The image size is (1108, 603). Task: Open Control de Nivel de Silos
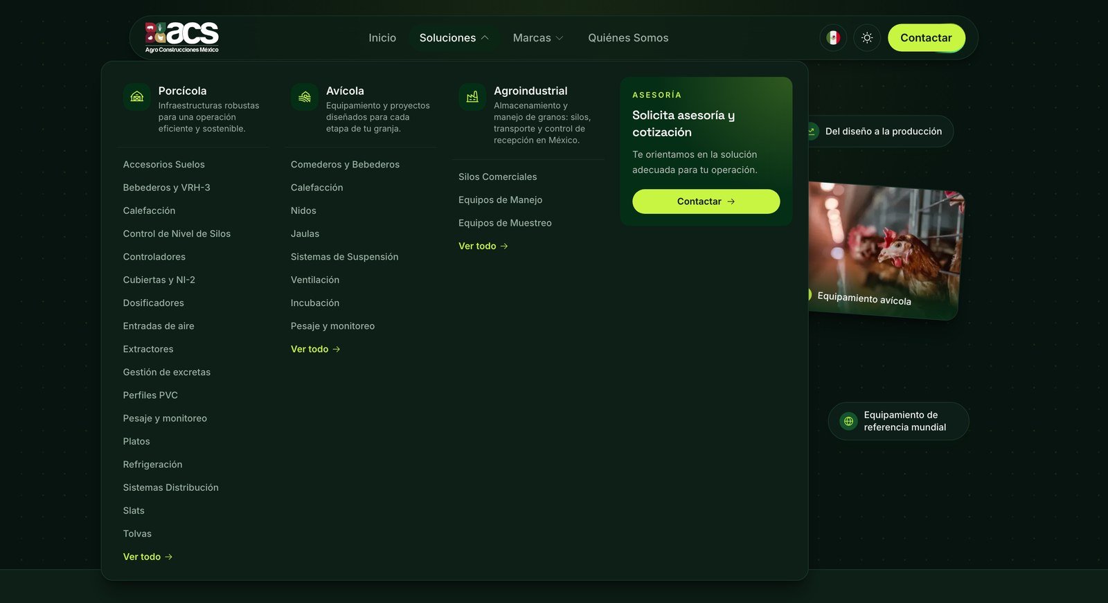pyautogui.click(x=177, y=234)
